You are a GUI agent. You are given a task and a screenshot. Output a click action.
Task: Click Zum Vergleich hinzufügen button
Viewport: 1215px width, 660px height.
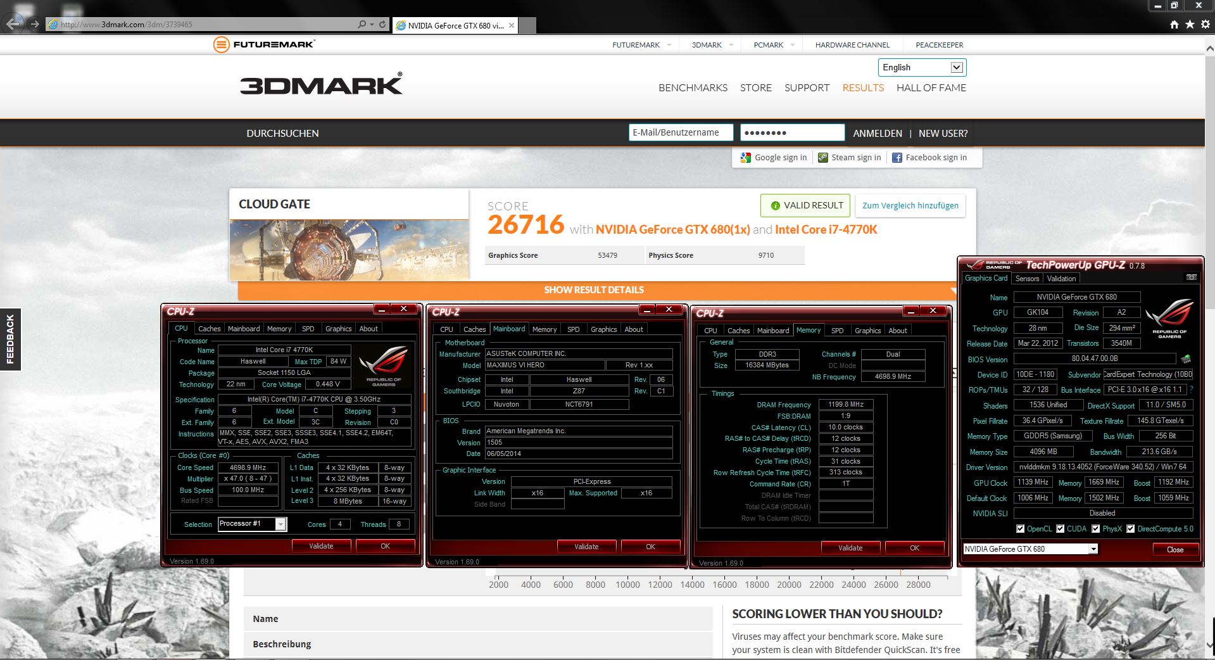pyautogui.click(x=910, y=205)
